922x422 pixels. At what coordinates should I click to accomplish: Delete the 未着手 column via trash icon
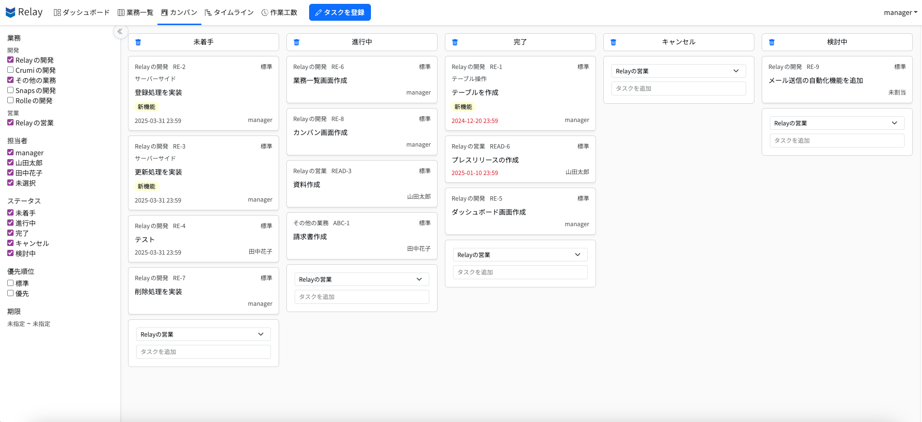(138, 42)
